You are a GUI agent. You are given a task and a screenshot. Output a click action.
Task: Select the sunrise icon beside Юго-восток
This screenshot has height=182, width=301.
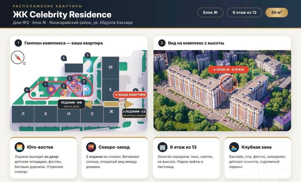coord(19,147)
